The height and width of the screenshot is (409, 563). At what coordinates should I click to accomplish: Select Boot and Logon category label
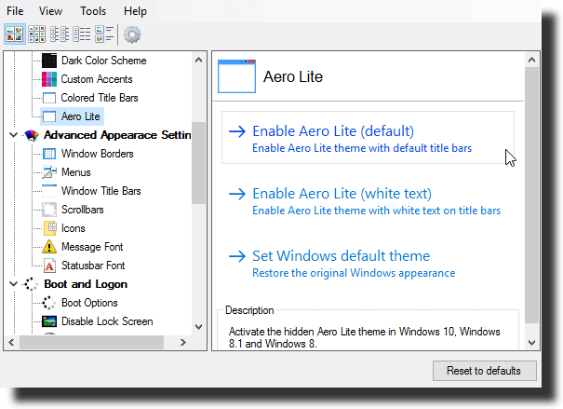tap(86, 284)
